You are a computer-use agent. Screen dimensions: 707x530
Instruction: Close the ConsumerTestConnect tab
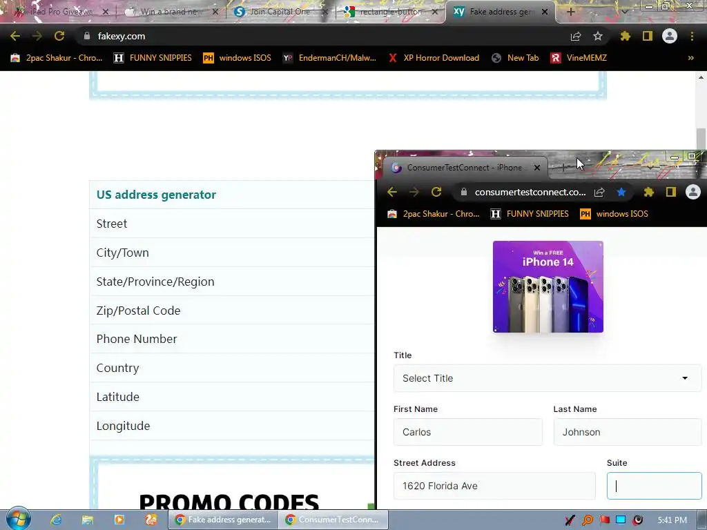[537, 168]
